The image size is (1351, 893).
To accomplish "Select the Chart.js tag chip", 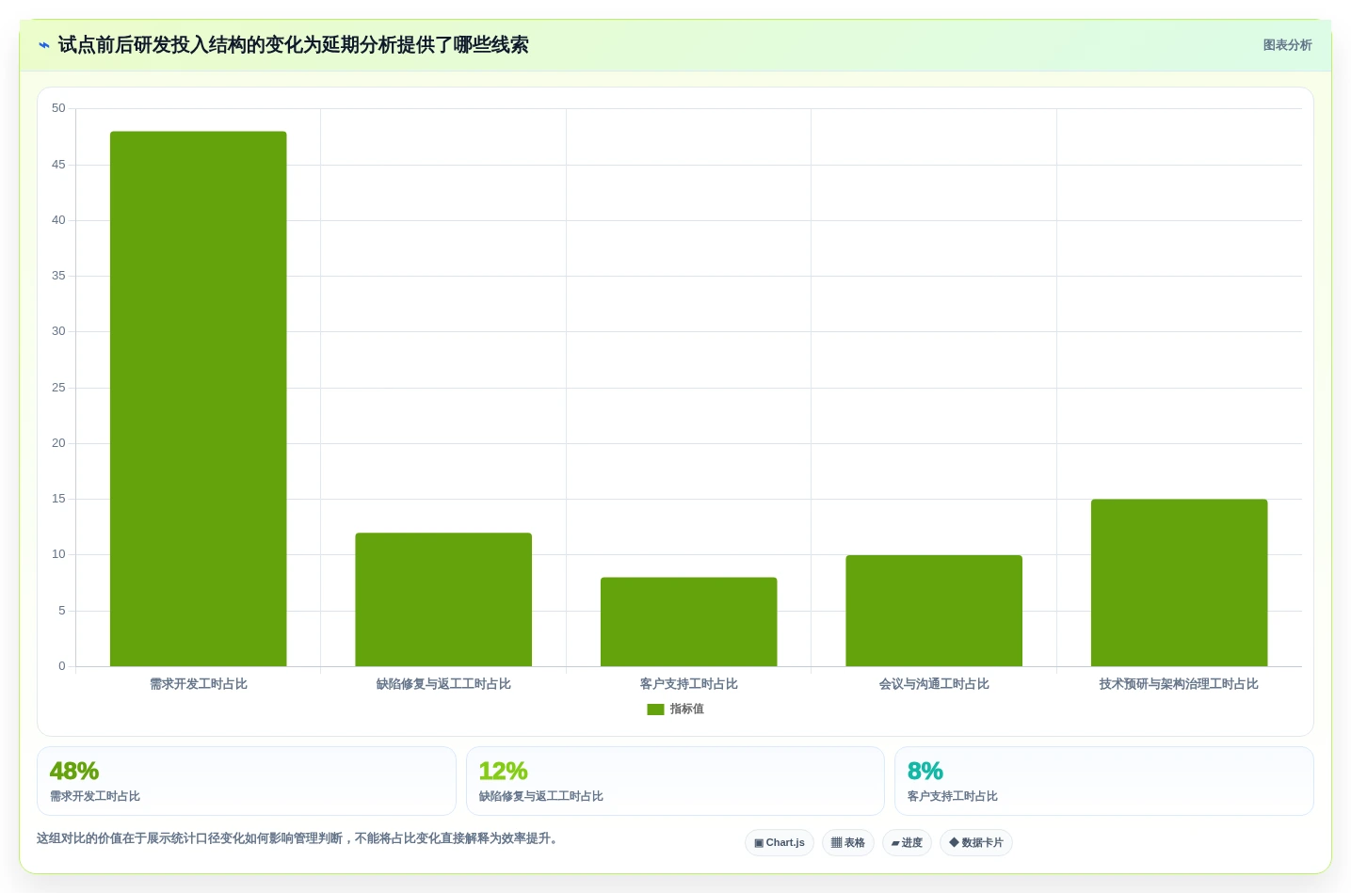I will click(x=780, y=843).
